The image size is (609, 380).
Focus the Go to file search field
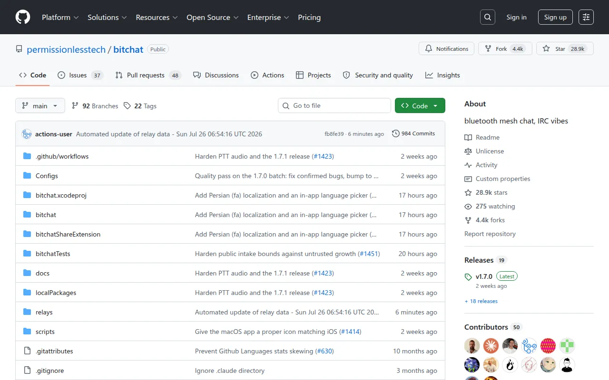pos(334,105)
